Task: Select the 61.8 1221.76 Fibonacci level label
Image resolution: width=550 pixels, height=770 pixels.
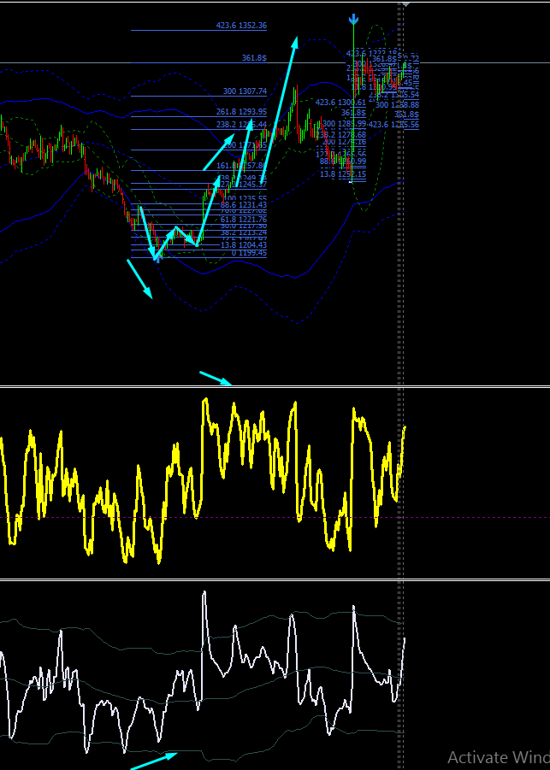Action: (244, 219)
